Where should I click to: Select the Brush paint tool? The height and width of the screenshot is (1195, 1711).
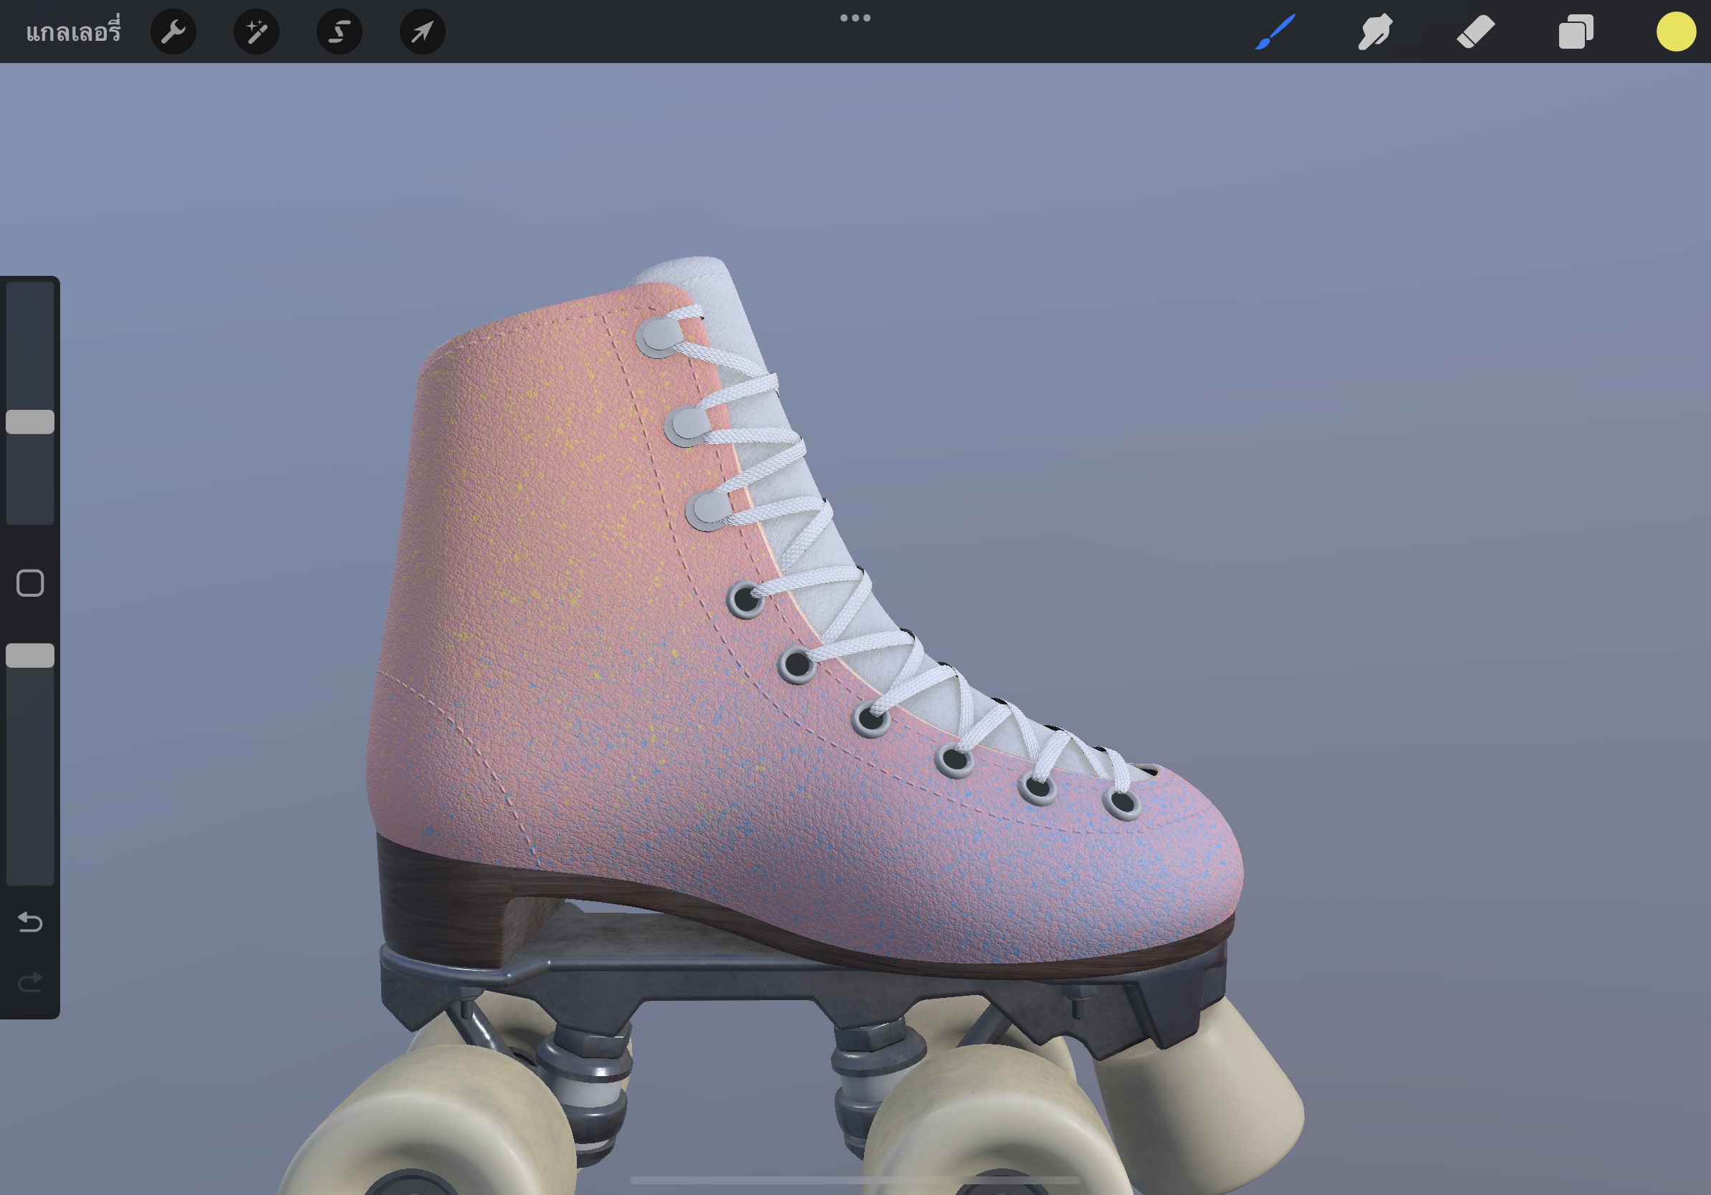tap(1275, 32)
